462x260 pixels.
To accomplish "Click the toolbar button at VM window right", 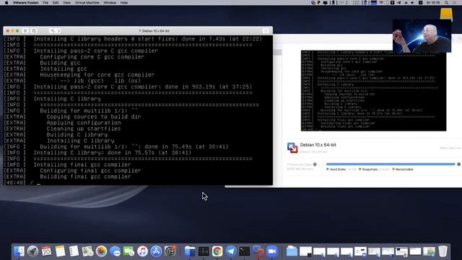I will tap(265, 30).
